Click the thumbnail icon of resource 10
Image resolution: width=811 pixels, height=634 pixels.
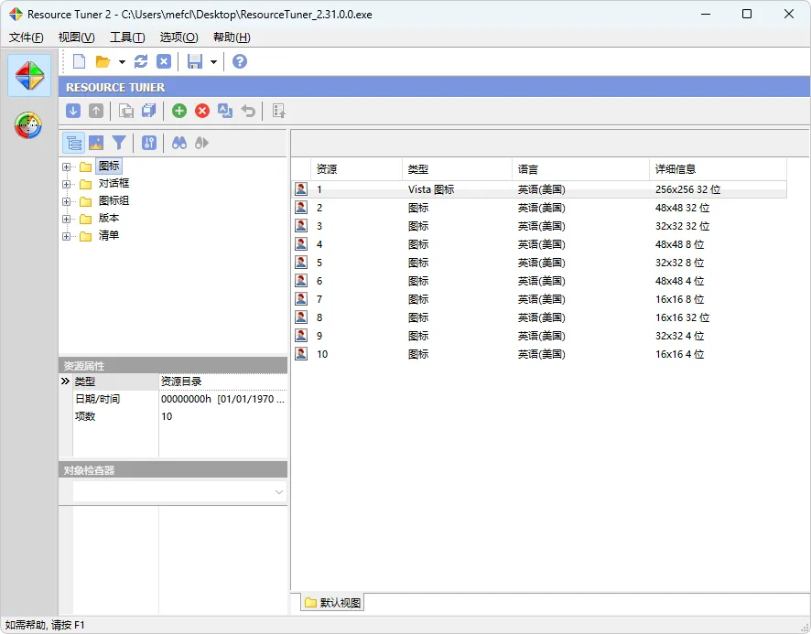point(301,354)
